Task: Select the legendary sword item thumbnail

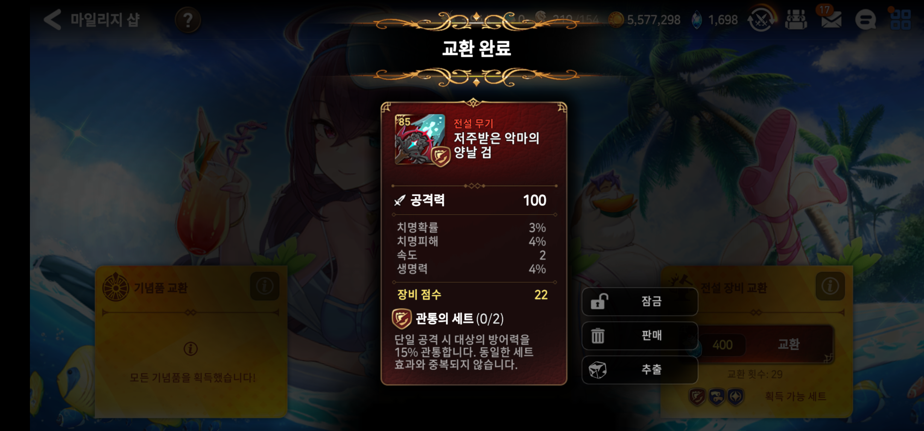Action: click(x=420, y=139)
